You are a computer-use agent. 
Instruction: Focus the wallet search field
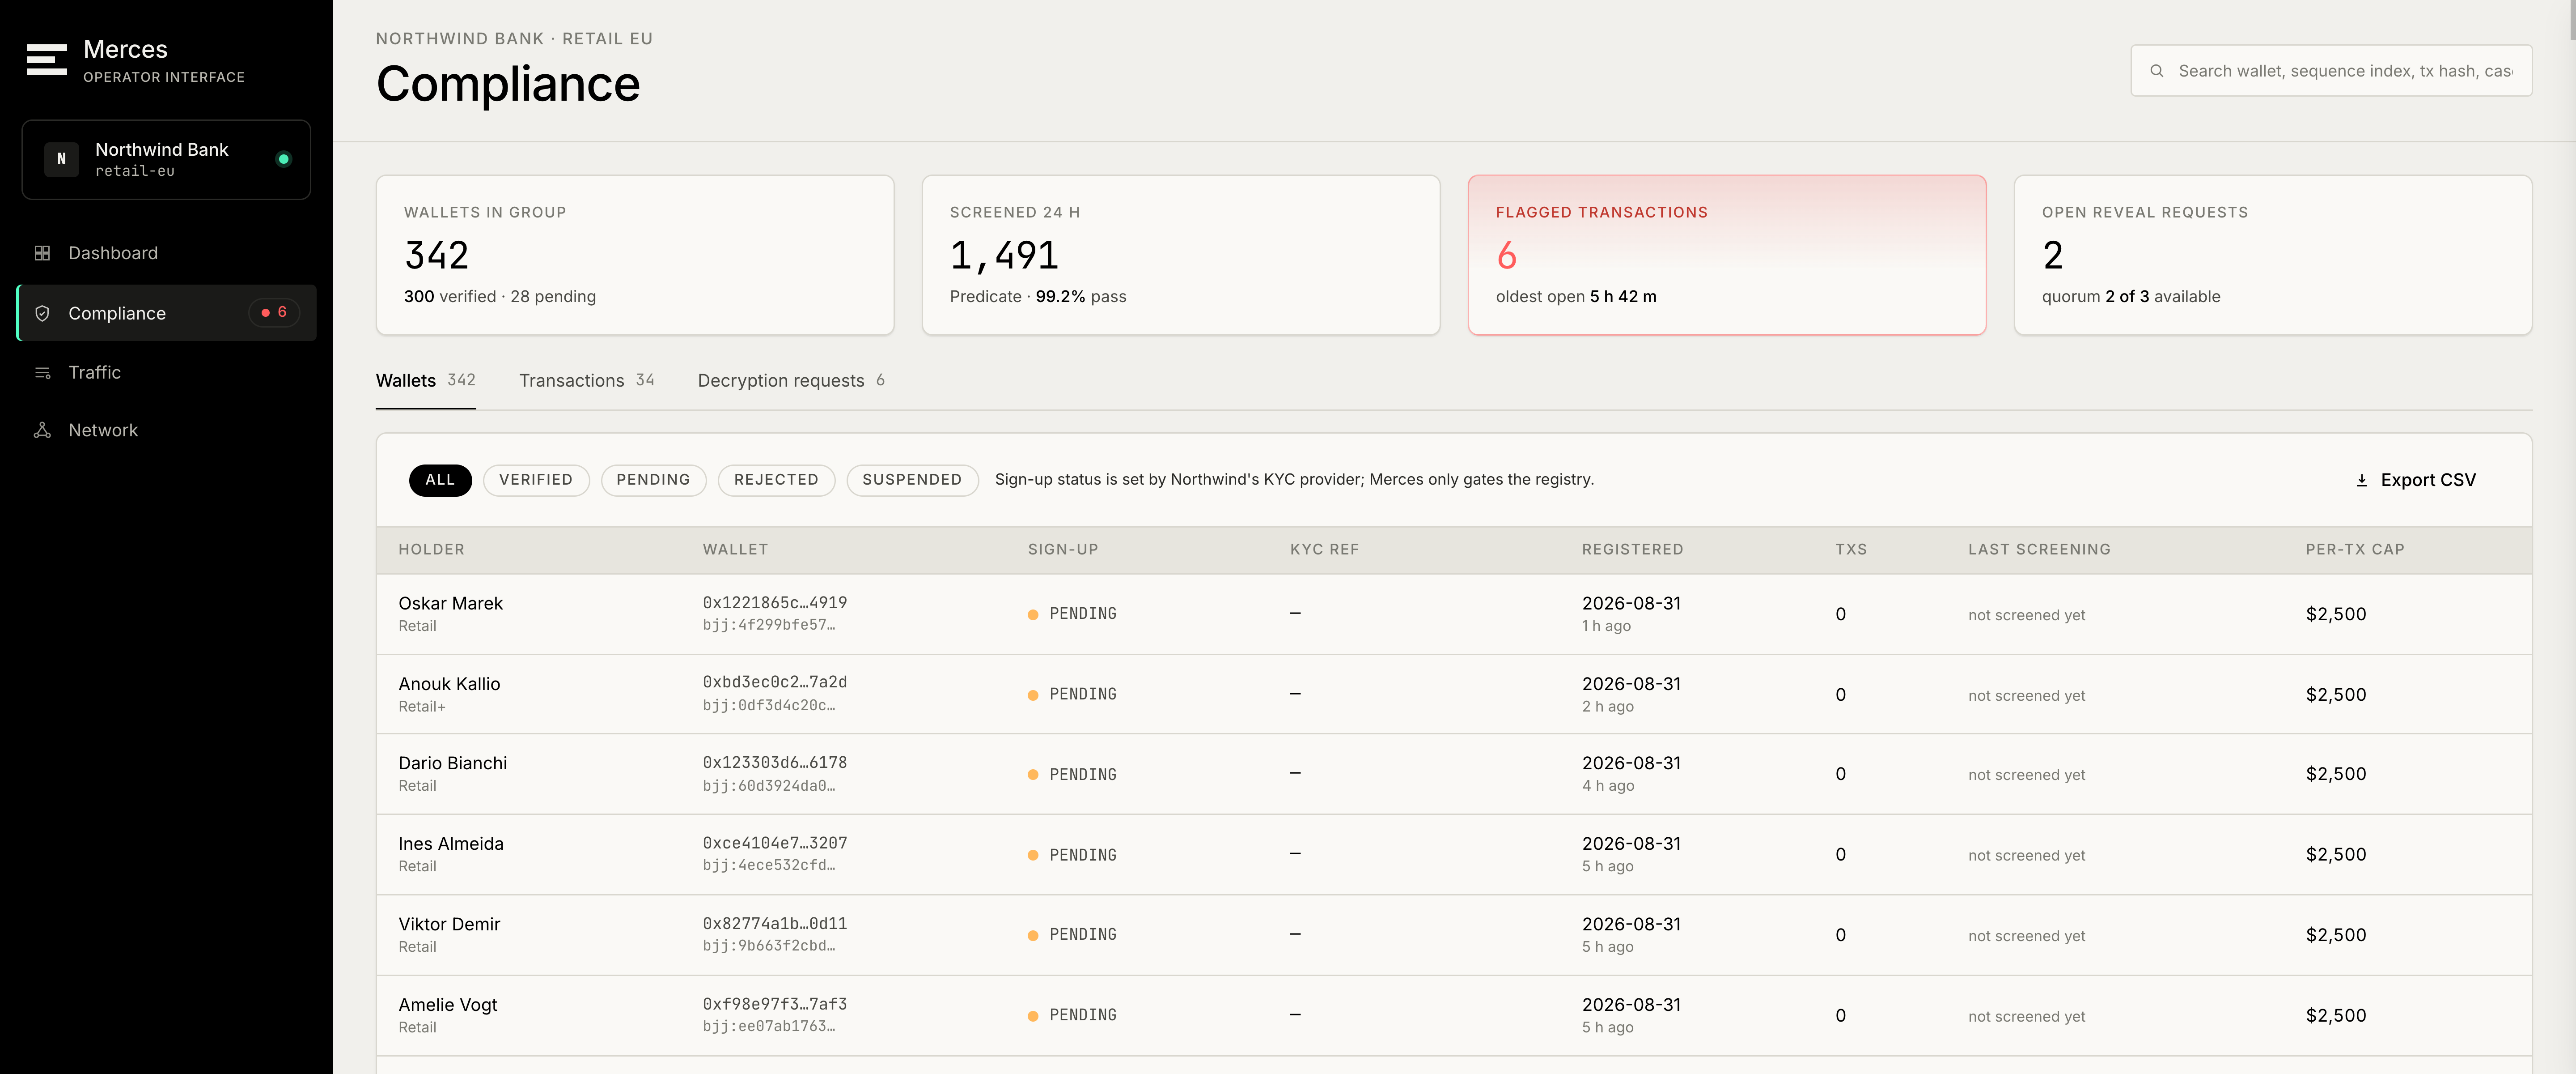coord(2331,71)
